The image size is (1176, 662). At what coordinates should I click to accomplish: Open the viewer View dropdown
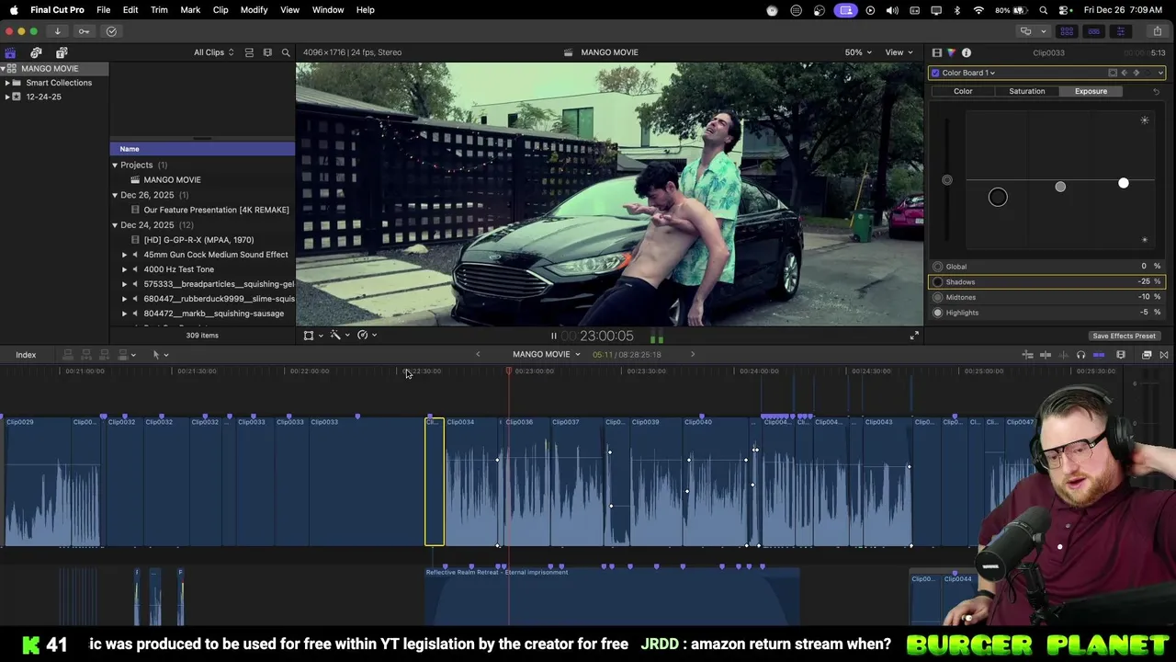tap(899, 52)
